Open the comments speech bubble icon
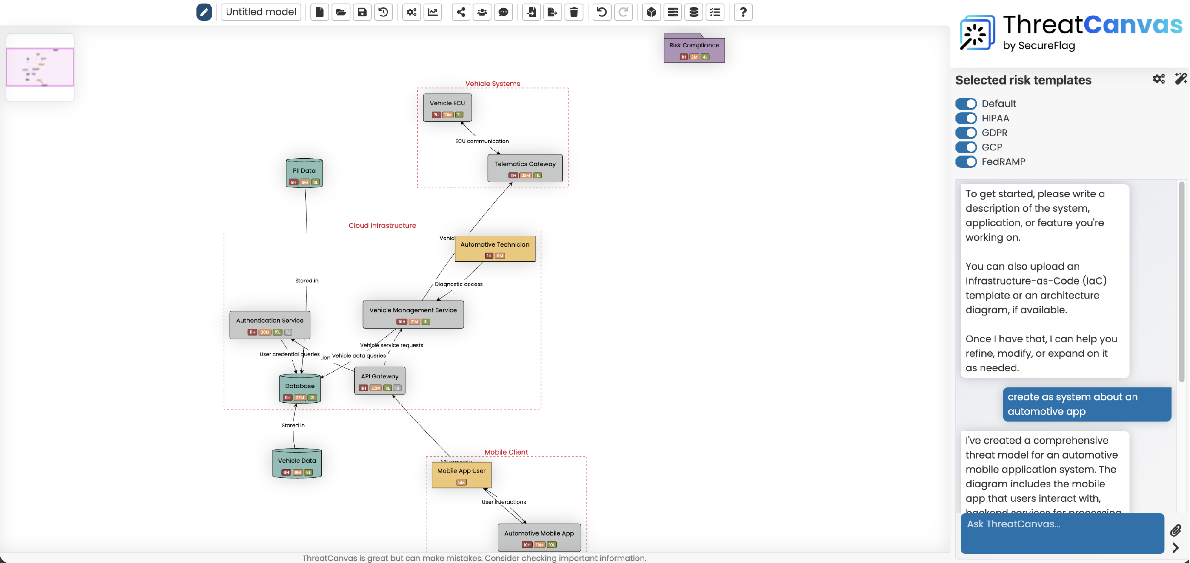The image size is (1190, 563). (504, 12)
